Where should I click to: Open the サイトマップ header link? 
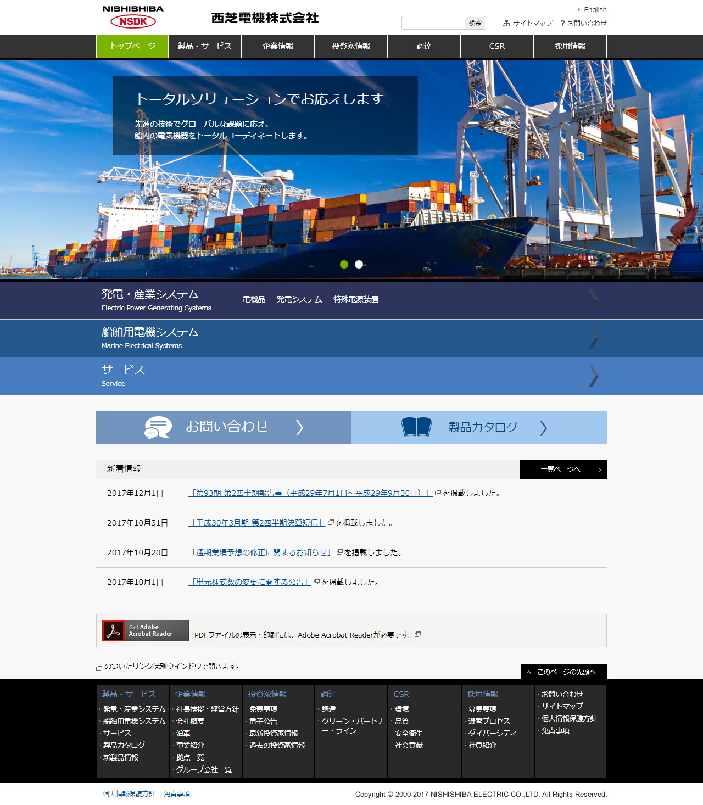pyautogui.click(x=532, y=23)
